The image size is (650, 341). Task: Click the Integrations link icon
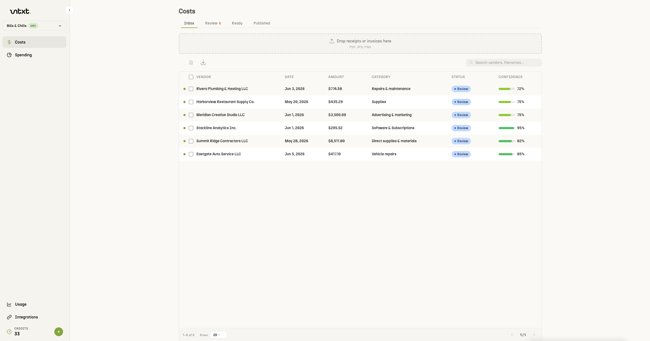(x=9, y=317)
